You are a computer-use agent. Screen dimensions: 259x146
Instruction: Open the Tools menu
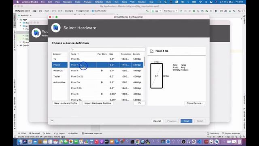coord(124,2)
